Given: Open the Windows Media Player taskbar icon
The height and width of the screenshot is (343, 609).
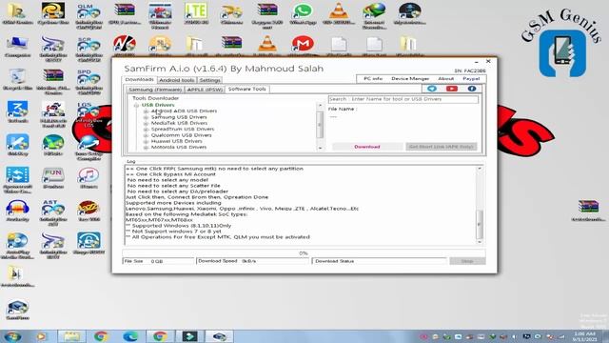Looking at the screenshot, I should 42,336.
